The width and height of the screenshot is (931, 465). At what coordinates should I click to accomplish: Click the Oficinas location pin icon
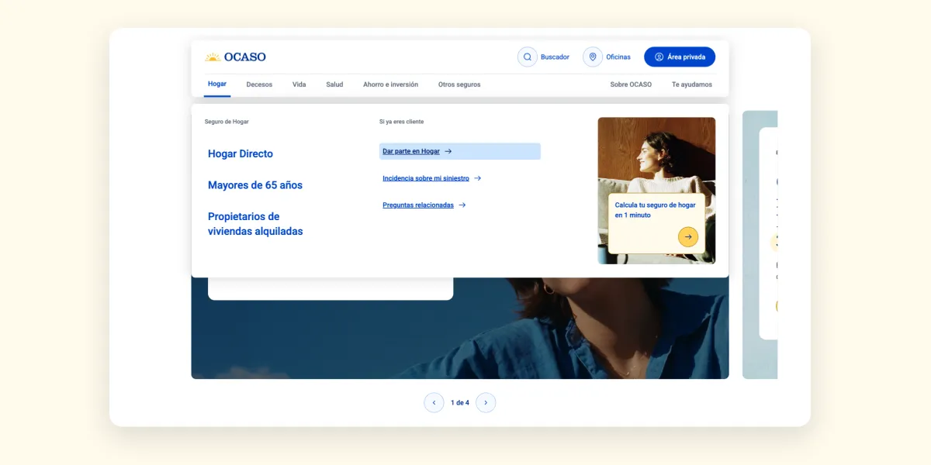click(x=593, y=57)
